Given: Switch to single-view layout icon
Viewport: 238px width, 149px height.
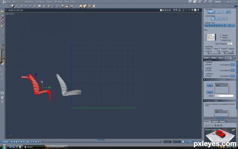Looking at the screenshot, I should 161,10.
